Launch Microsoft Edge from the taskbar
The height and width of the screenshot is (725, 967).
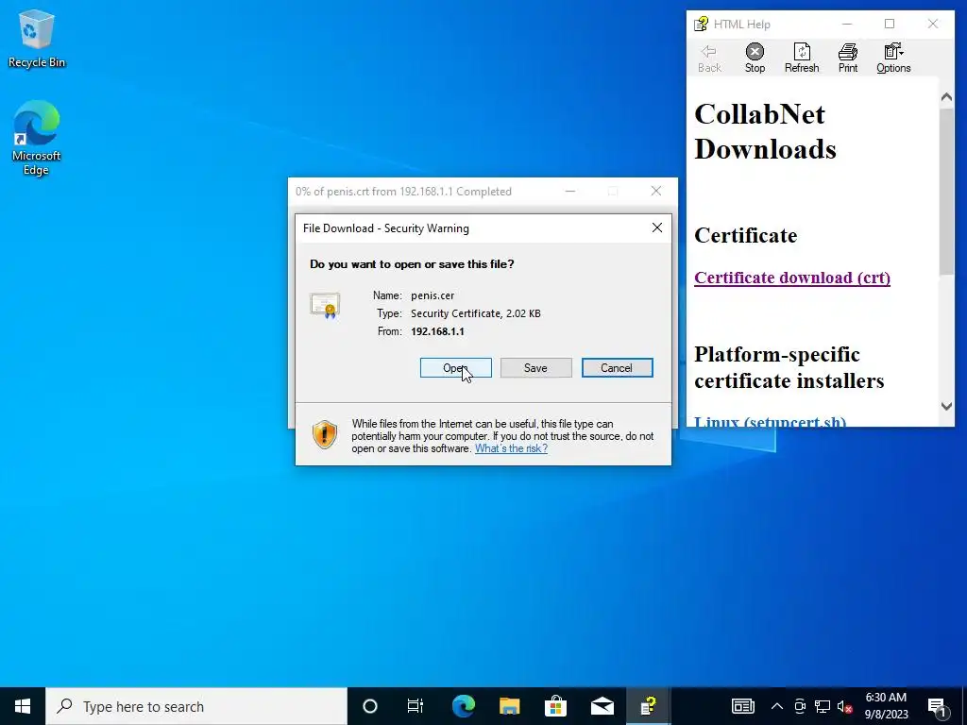pos(463,706)
